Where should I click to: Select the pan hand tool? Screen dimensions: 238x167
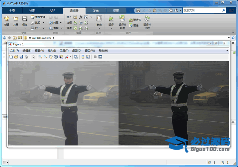51,57
